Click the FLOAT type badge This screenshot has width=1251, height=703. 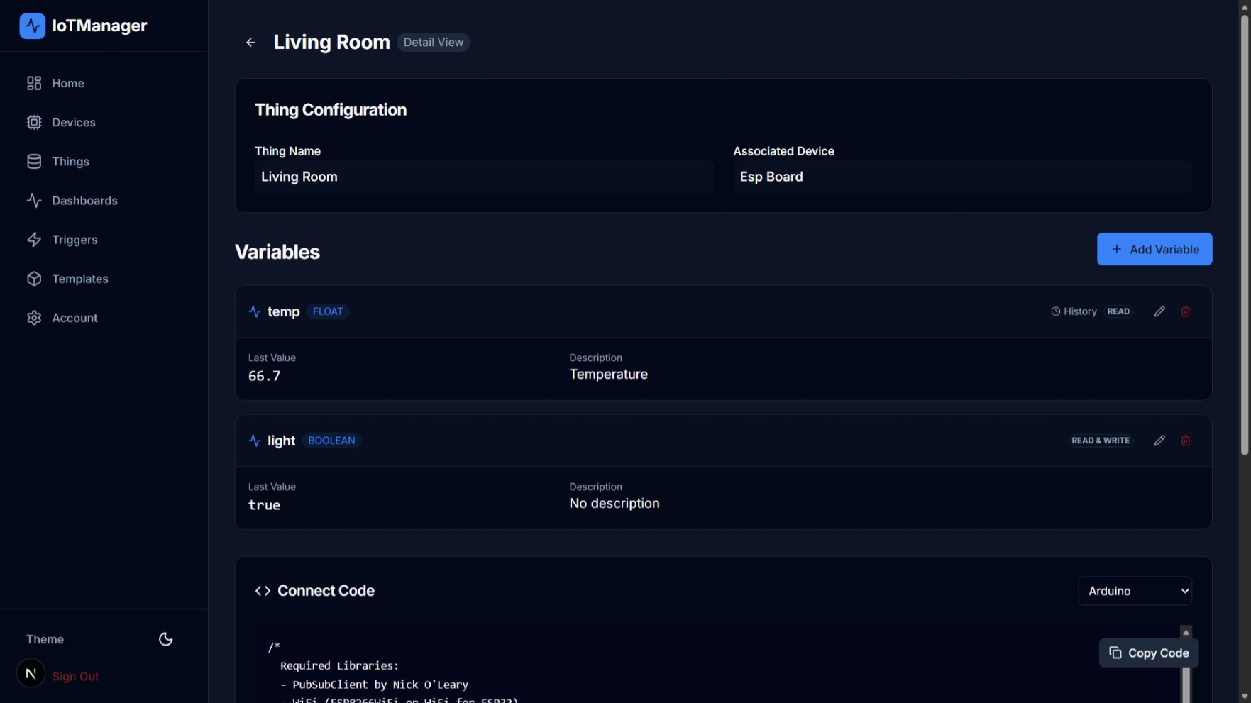click(328, 311)
